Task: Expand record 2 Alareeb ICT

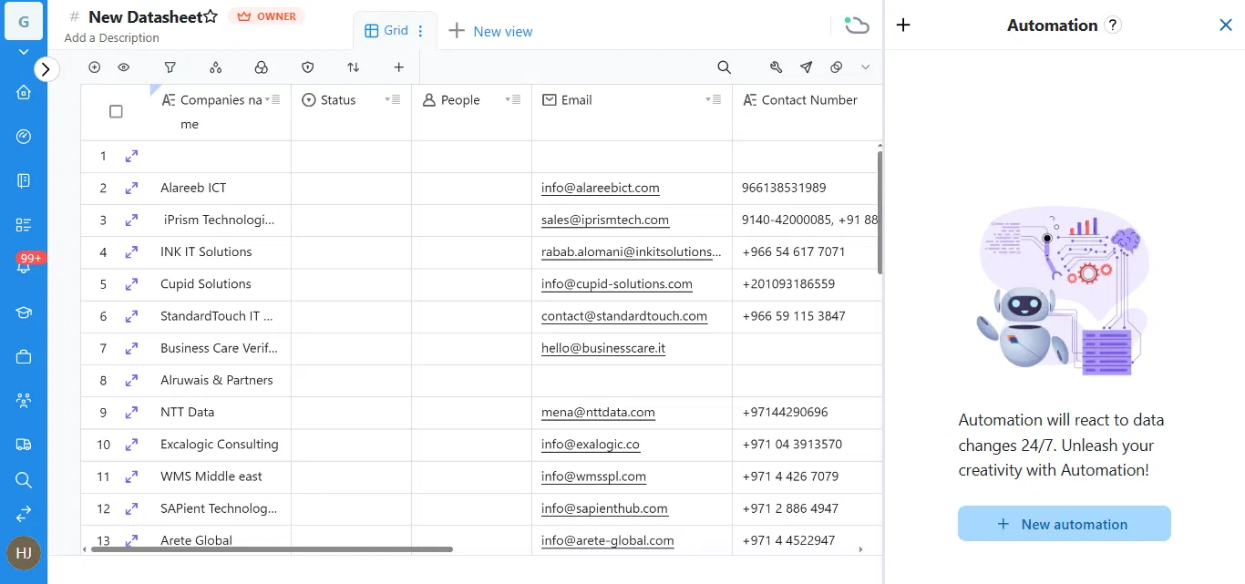Action: tap(131, 188)
